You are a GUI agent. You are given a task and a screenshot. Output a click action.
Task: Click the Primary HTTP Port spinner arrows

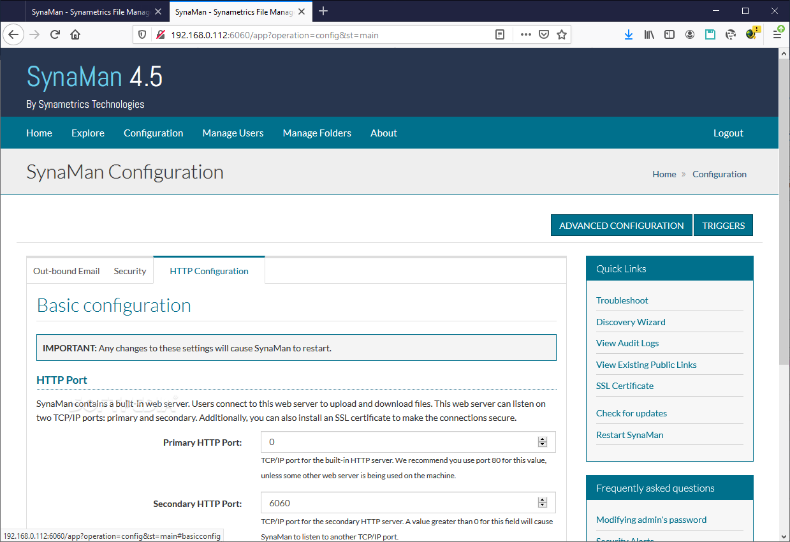pyautogui.click(x=543, y=442)
